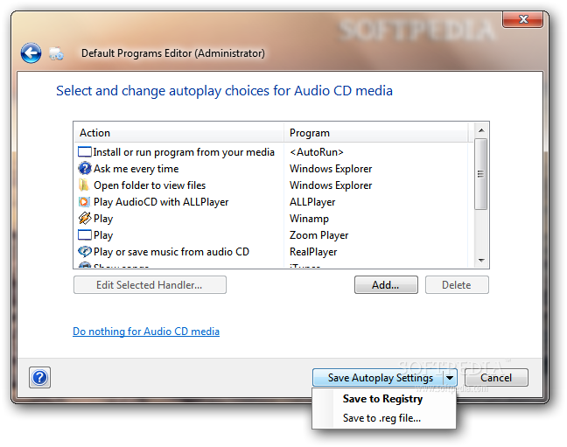Click the Winamp Play row icon
Image resolution: width=567 pixels, height=447 pixels.
point(85,218)
